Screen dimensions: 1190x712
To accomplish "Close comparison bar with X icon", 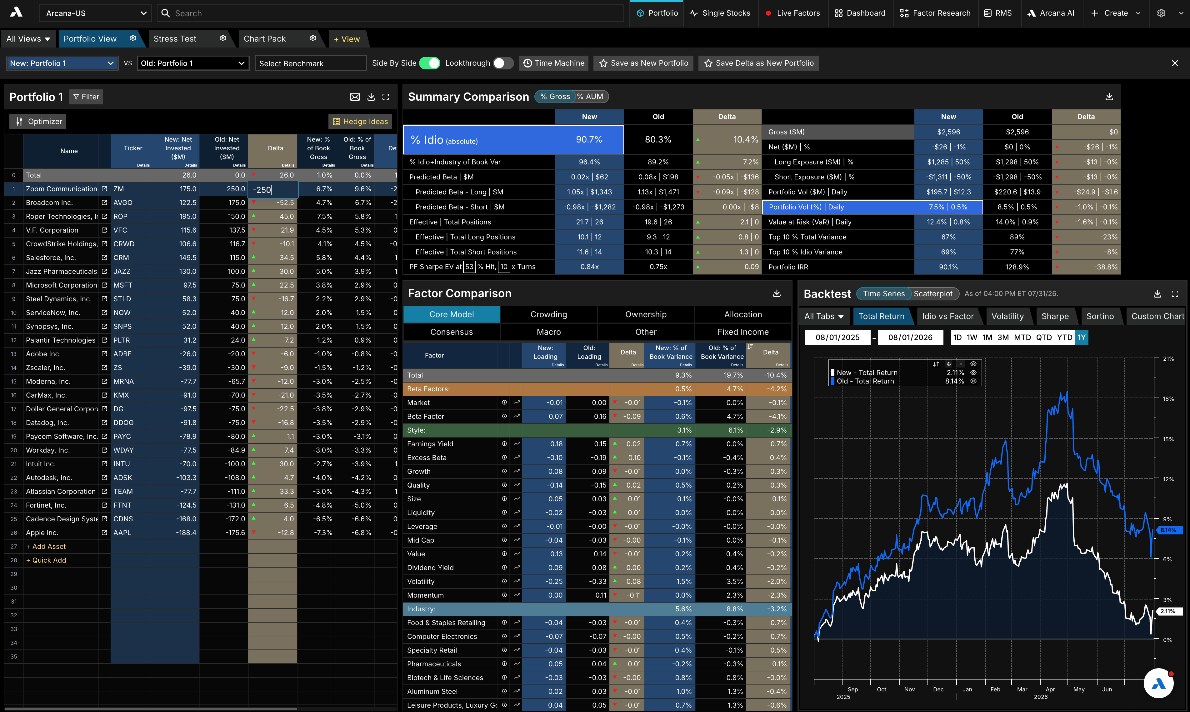I will coord(1175,63).
